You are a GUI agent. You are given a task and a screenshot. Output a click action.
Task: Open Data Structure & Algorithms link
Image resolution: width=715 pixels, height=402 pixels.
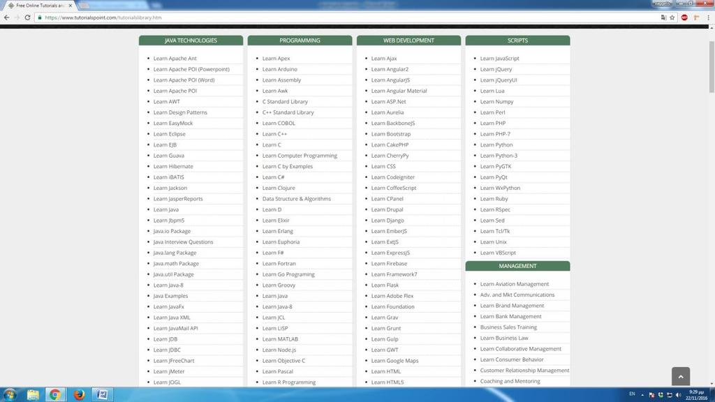click(x=296, y=199)
